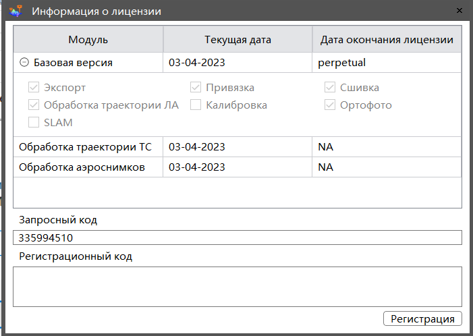Click date in Обработка аэроснимков row
This screenshot has width=473, height=336.
[238, 167]
